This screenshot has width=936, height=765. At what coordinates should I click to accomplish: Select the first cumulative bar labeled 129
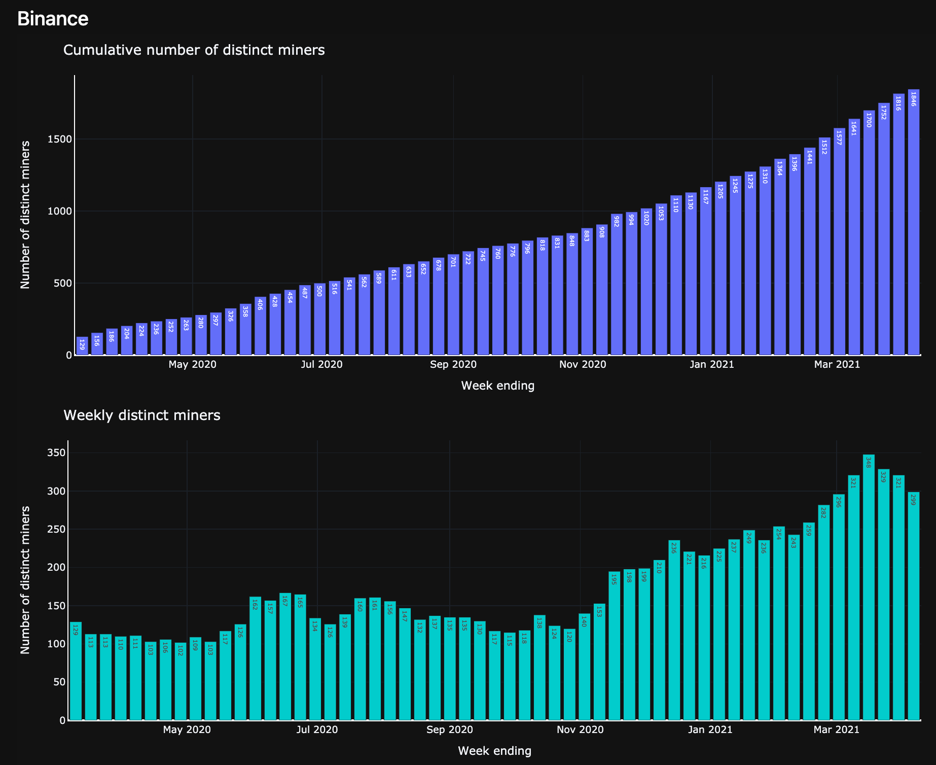tap(82, 346)
